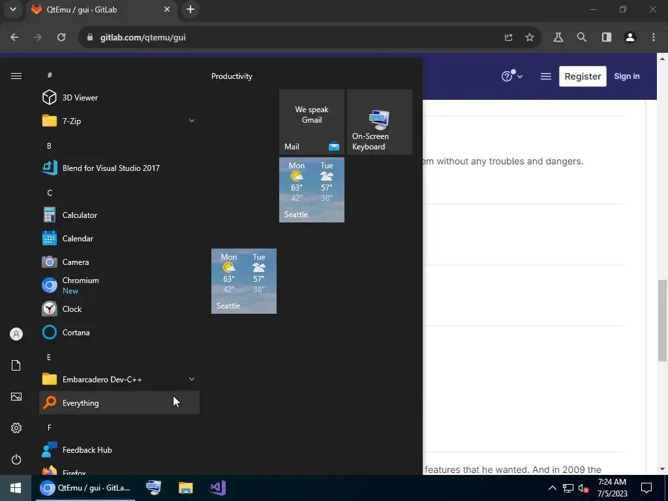Click the C letter header in app list
Screen dimensions: 668x501
(x=50, y=193)
